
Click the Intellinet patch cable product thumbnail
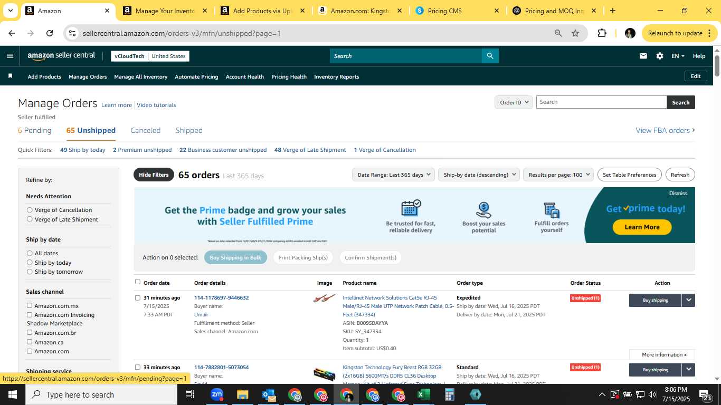point(324,298)
